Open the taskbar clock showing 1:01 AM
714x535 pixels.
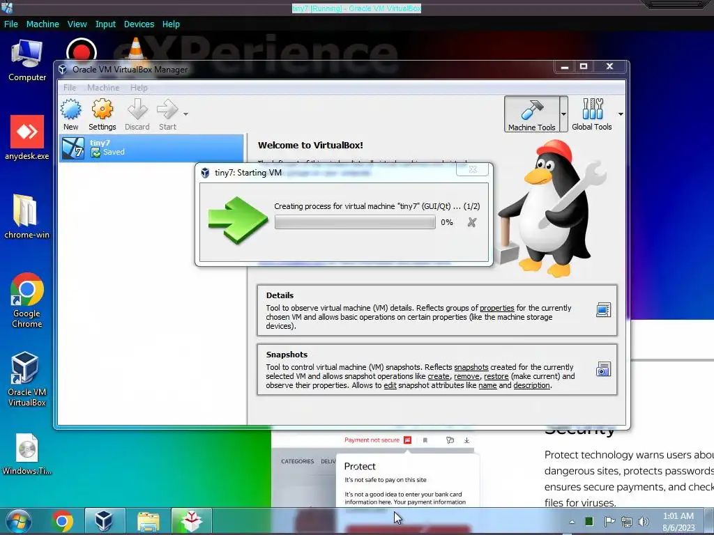[x=678, y=522]
